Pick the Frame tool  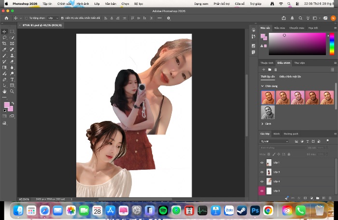click(12, 44)
